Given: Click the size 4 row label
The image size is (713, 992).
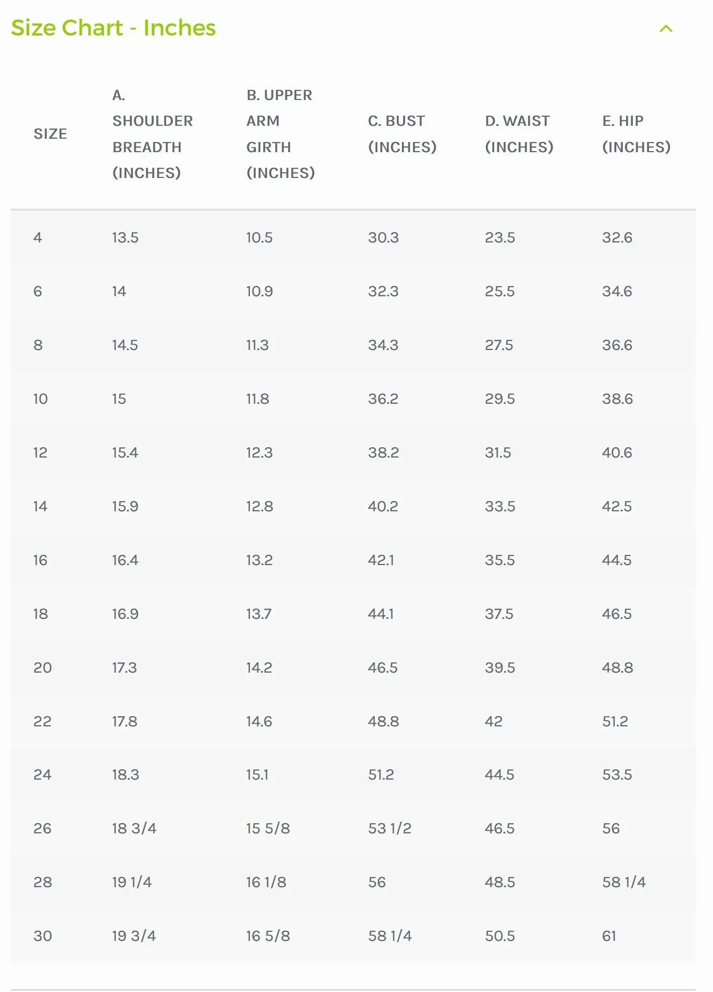Looking at the screenshot, I should pos(38,238).
